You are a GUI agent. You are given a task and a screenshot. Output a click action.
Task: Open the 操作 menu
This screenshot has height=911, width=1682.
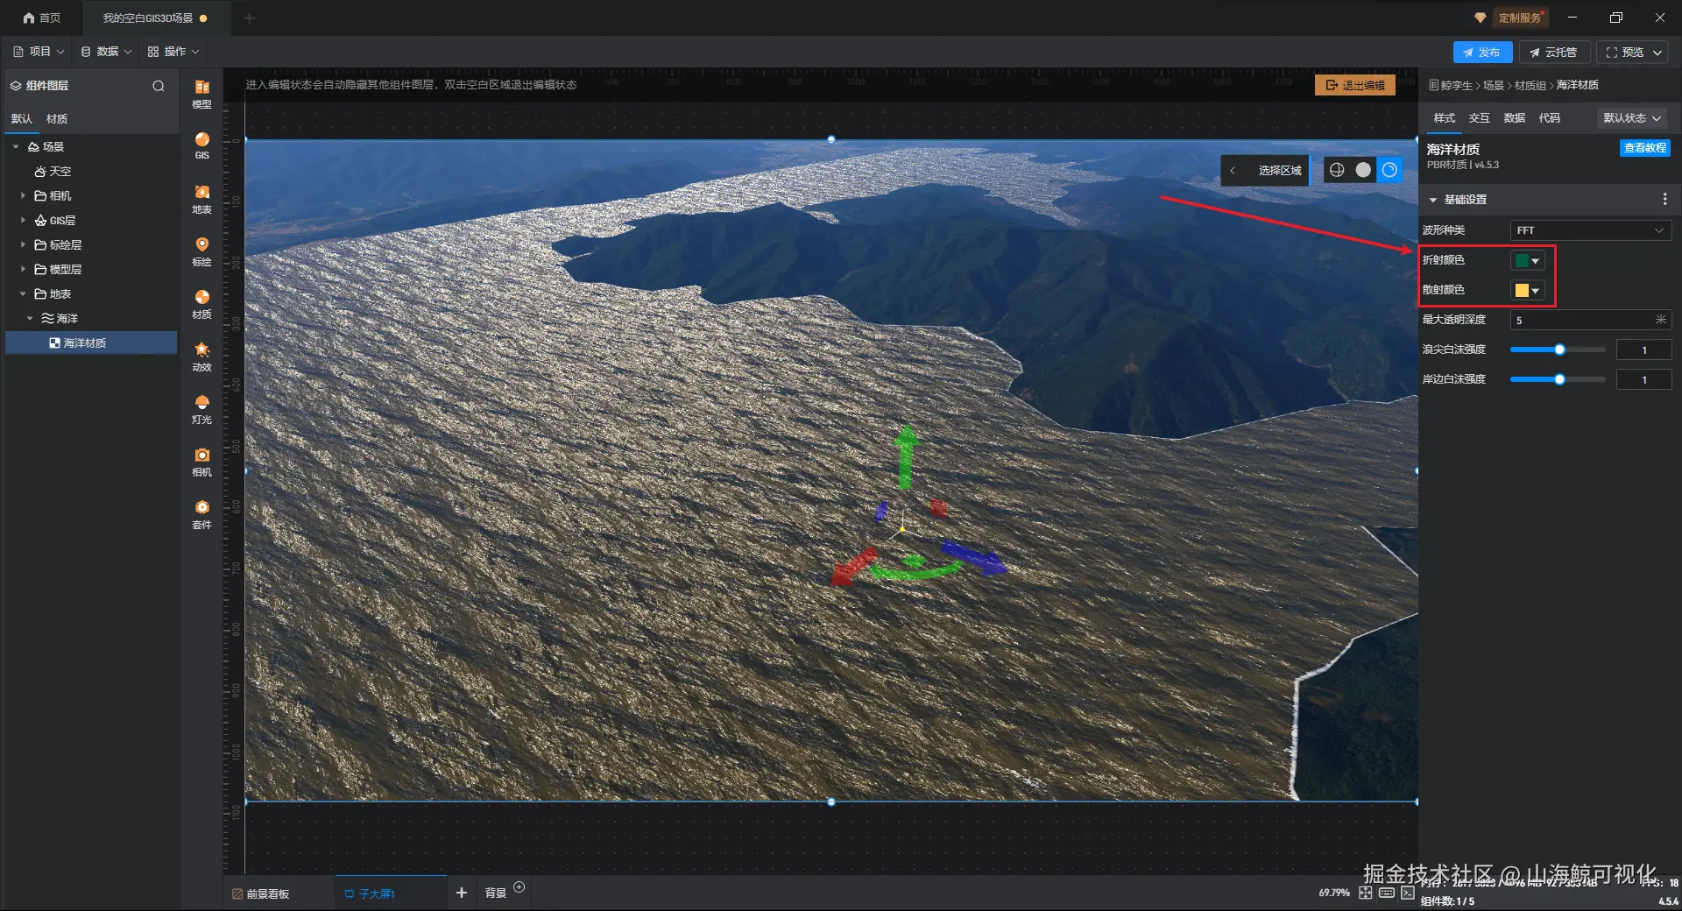pyautogui.click(x=173, y=52)
